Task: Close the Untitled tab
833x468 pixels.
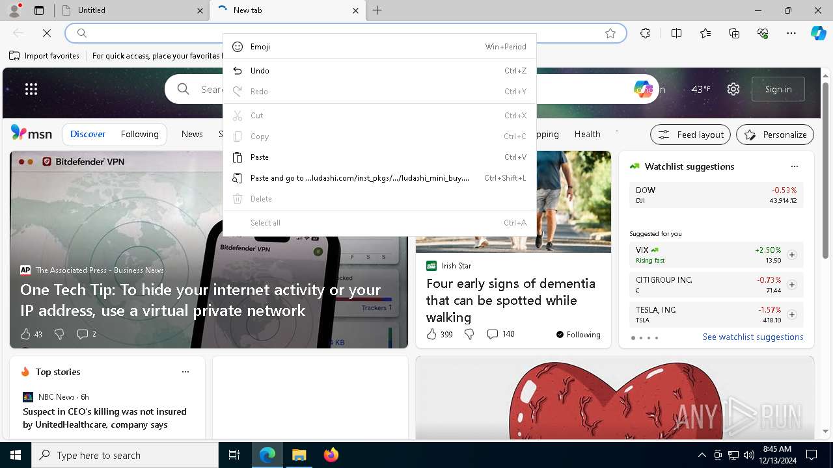Action: [x=200, y=10]
